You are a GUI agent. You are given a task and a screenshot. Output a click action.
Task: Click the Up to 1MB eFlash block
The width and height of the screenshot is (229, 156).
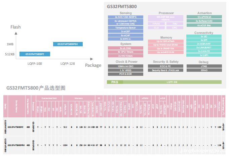point(166,41)
